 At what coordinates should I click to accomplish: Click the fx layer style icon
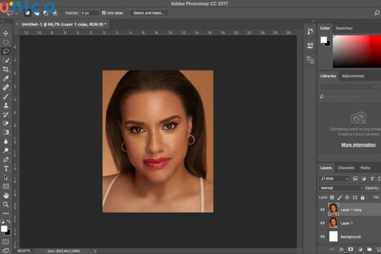(341, 250)
